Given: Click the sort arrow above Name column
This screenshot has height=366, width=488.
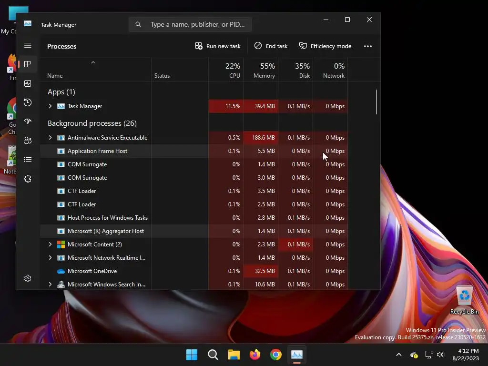Looking at the screenshot, I should [x=93, y=62].
